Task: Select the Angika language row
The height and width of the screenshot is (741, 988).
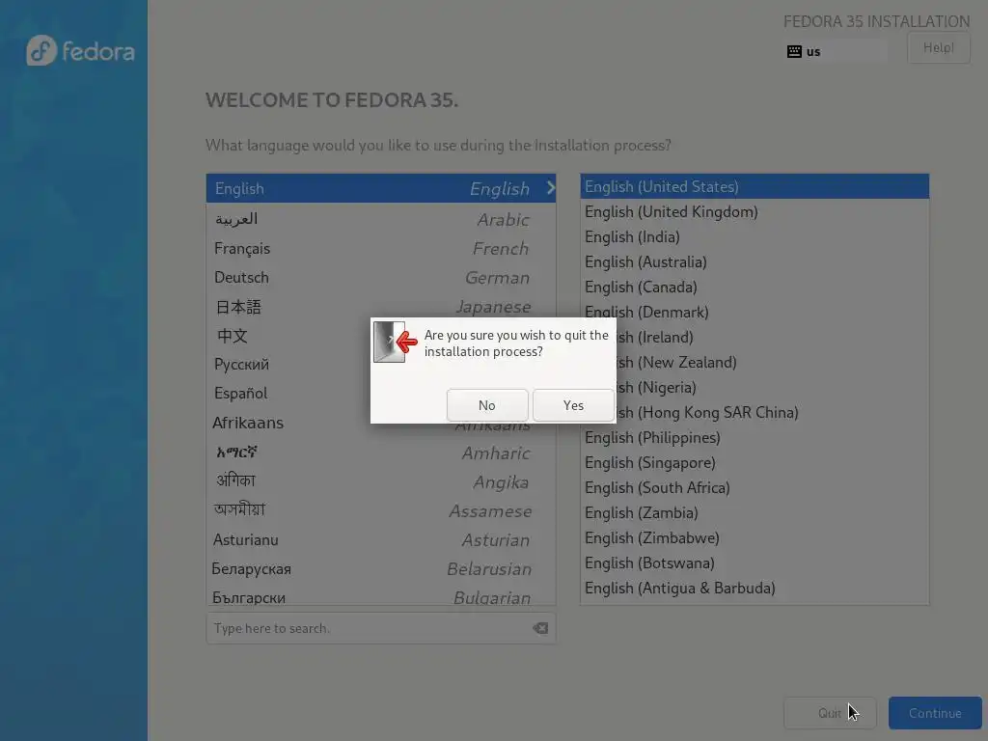Action: click(380, 481)
